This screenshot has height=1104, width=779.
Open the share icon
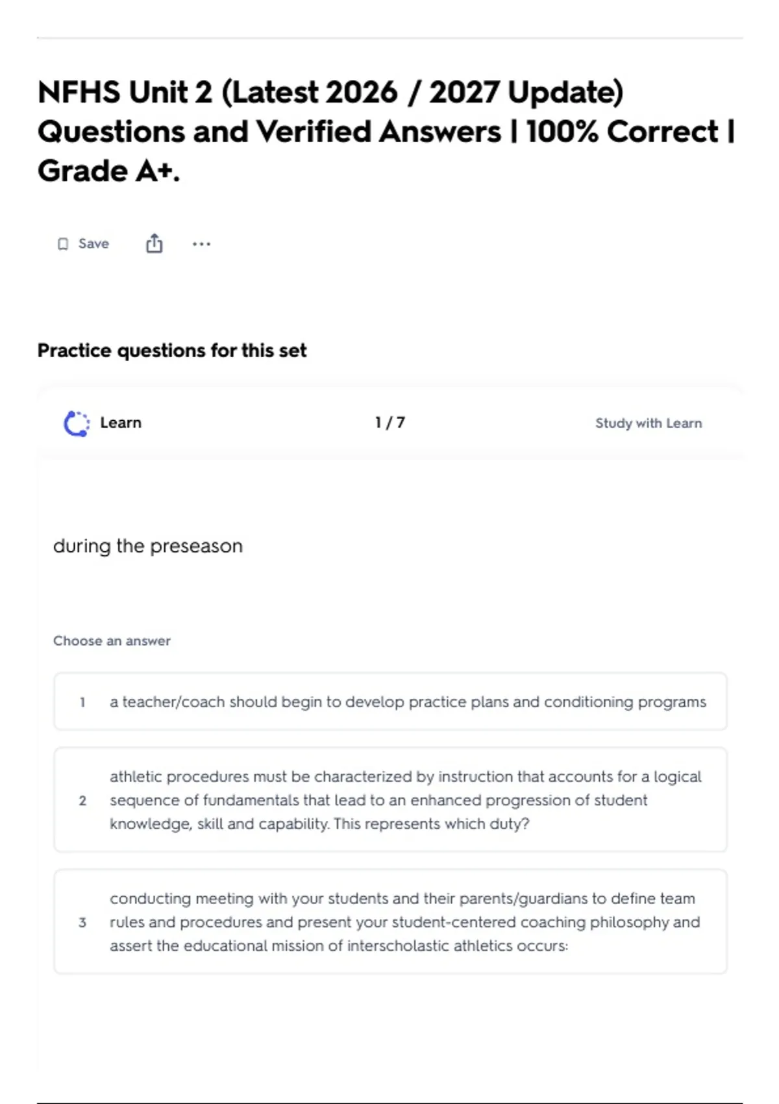coord(154,244)
